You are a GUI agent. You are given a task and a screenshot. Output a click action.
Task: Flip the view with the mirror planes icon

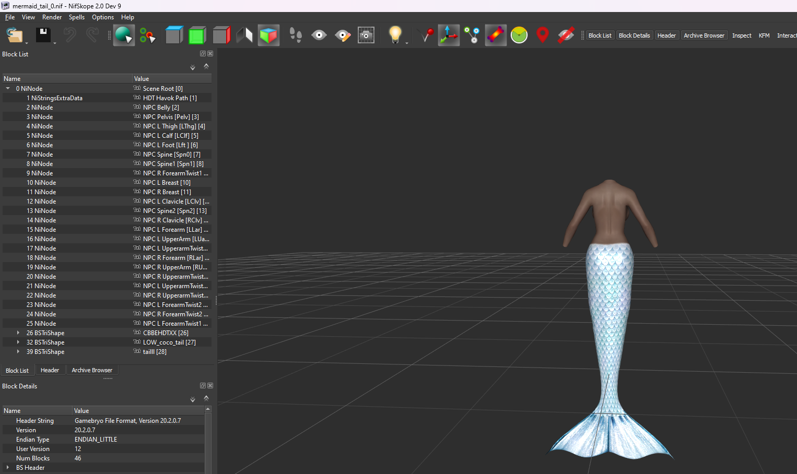(244, 35)
